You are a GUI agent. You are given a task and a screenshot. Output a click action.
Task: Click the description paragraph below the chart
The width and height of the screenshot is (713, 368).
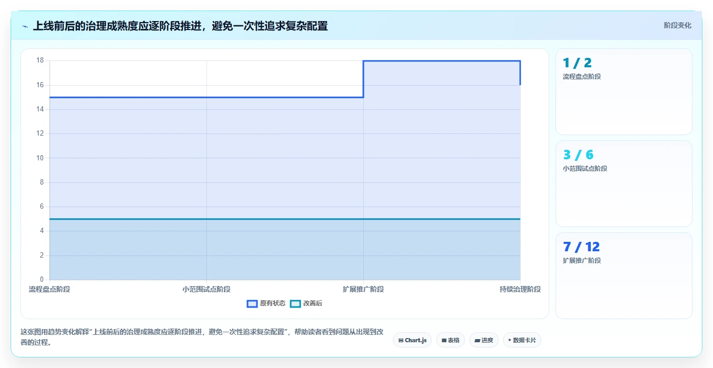[202, 337]
